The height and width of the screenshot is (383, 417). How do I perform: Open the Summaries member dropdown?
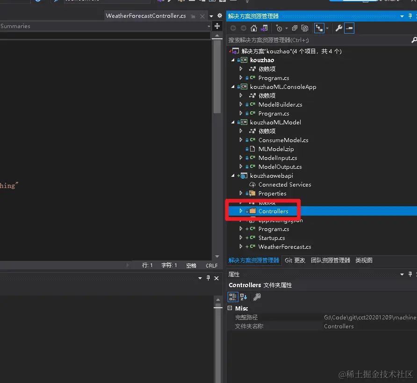[209, 26]
